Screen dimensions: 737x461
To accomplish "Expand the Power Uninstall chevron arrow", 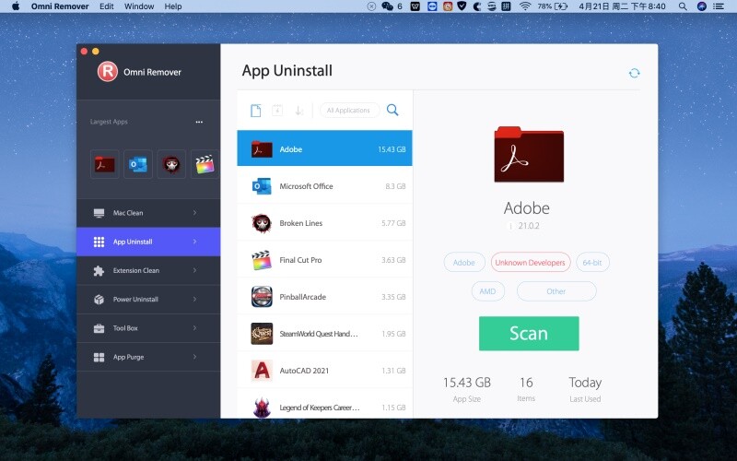I will pos(194,299).
